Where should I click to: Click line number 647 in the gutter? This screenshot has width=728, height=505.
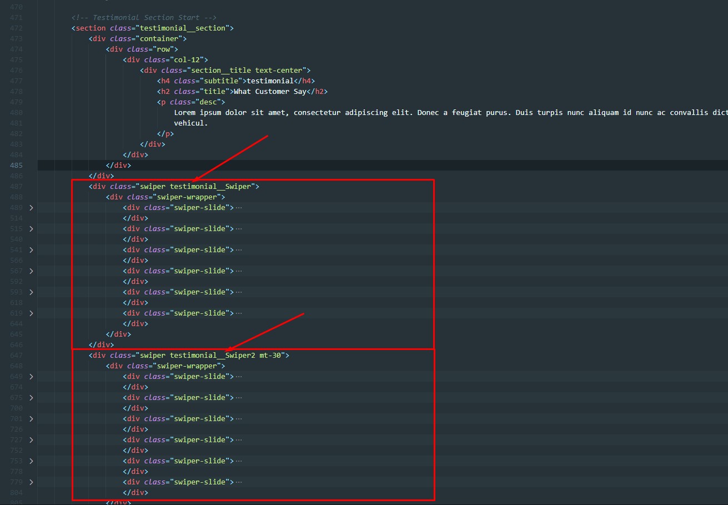(x=17, y=356)
